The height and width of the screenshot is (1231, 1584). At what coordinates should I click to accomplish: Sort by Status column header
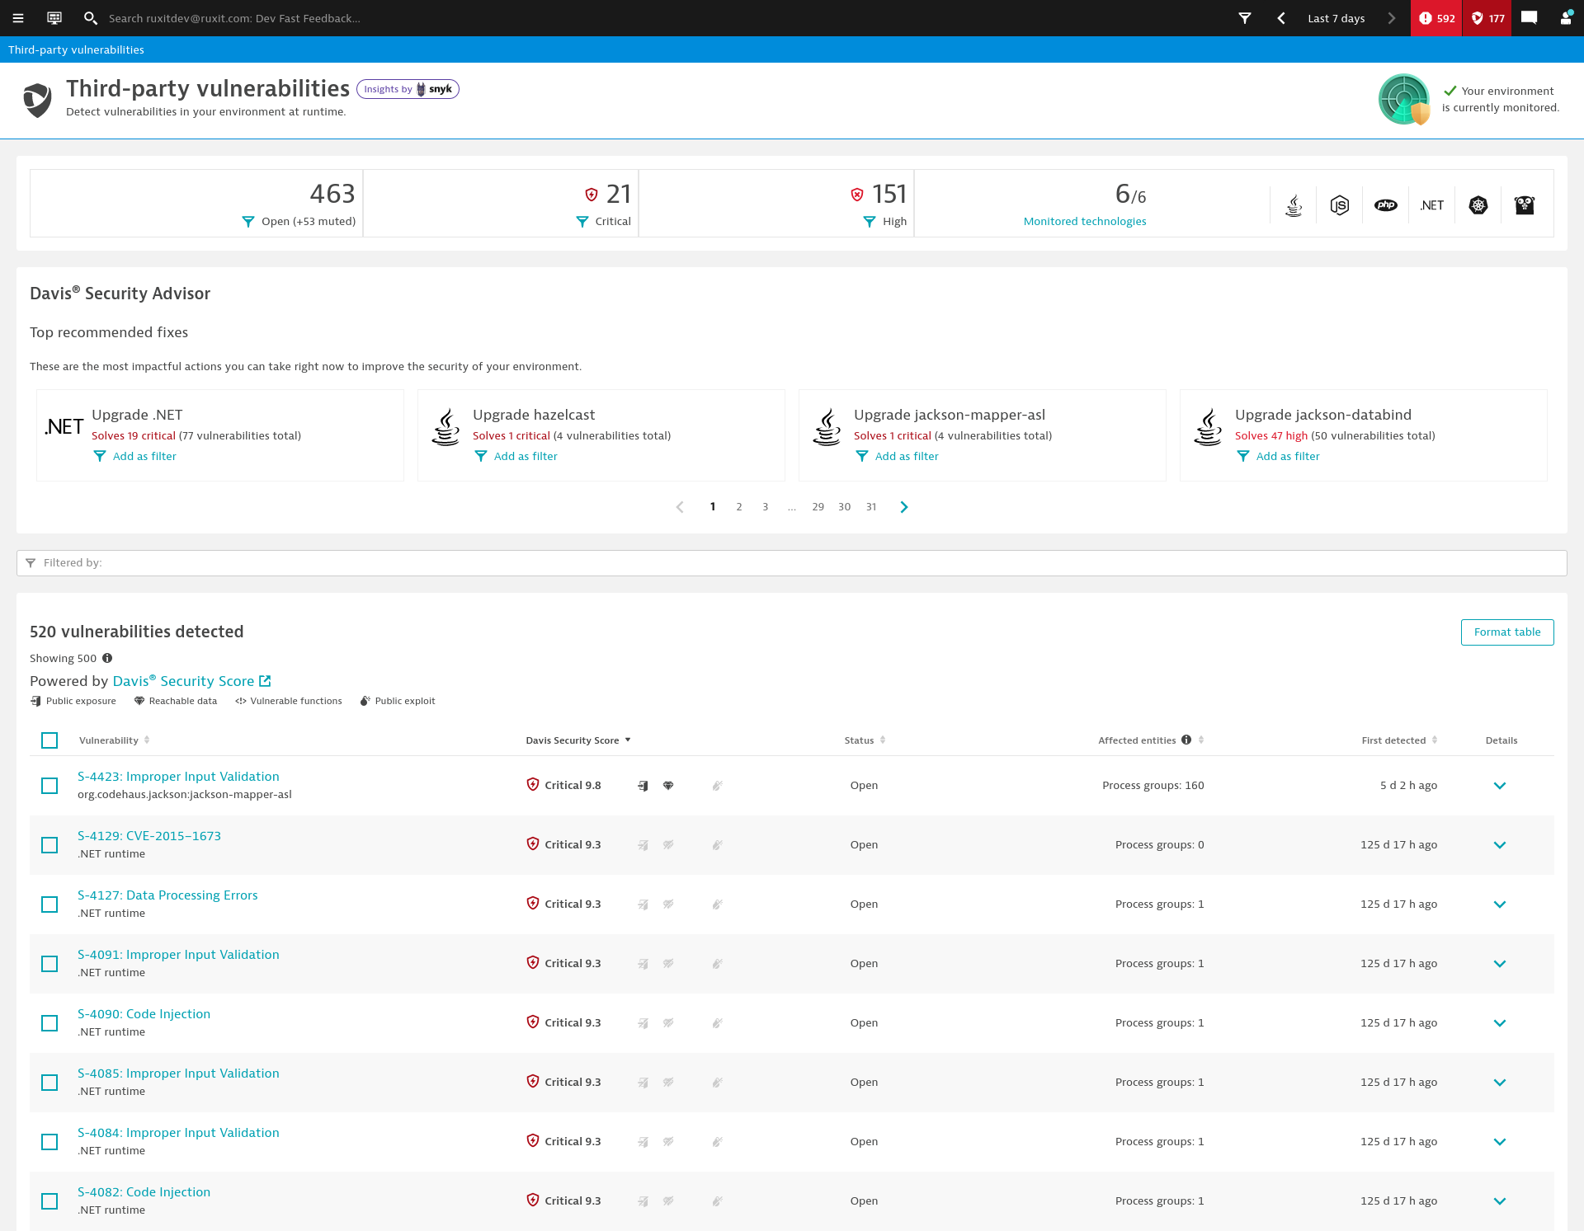pos(865,740)
